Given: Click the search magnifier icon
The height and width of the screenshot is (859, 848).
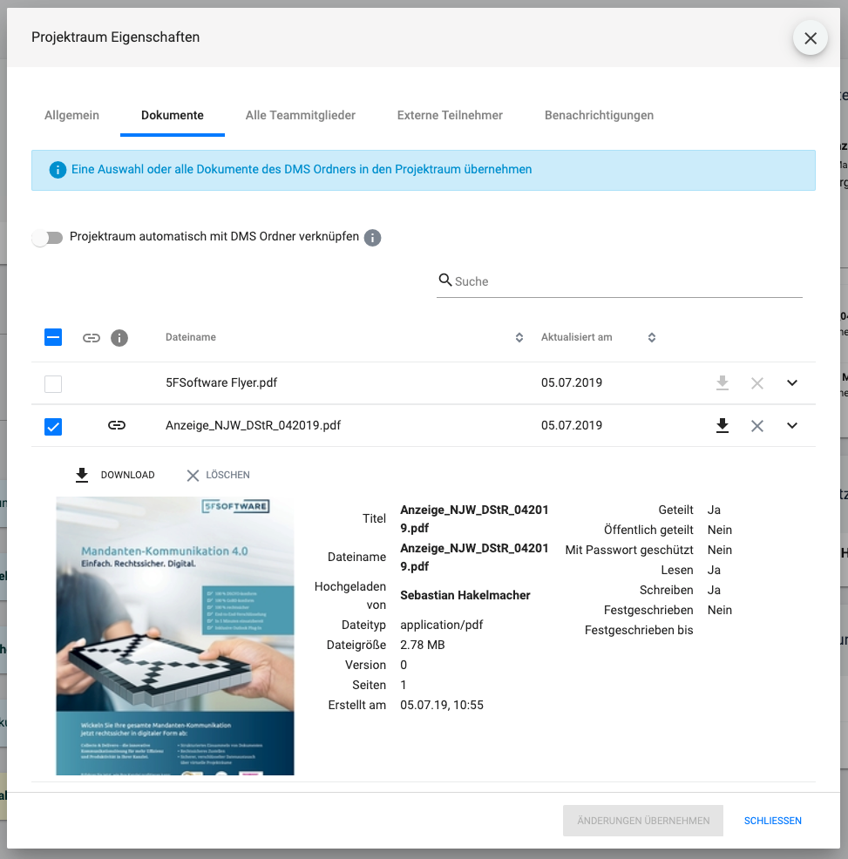Looking at the screenshot, I should point(445,280).
